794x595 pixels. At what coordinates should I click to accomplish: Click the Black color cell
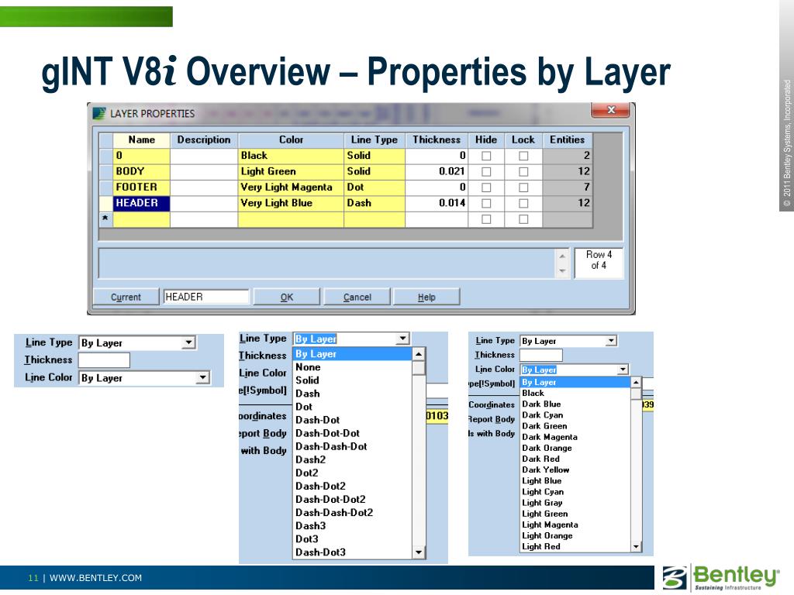pos(291,156)
